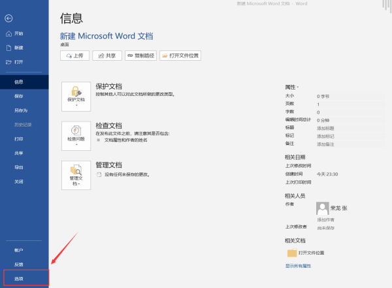
Task: Expand the 属性 properties dropdown
Action: pyautogui.click(x=291, y=86)
